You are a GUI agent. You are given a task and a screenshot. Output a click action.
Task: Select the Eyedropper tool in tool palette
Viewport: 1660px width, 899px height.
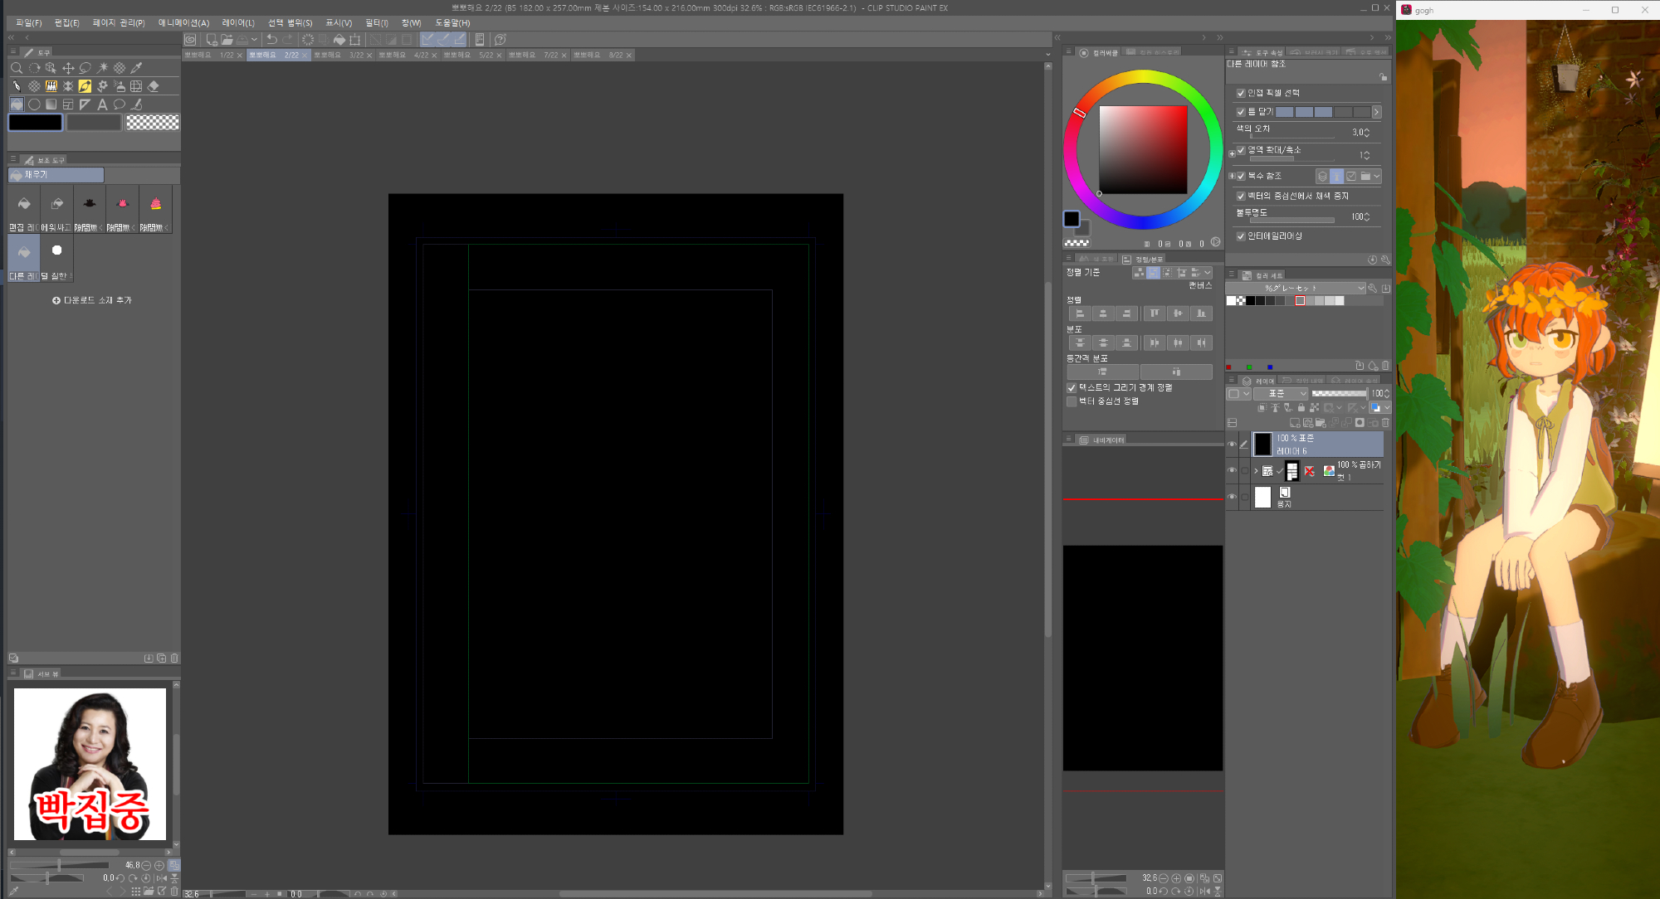(x=137, y=68)
